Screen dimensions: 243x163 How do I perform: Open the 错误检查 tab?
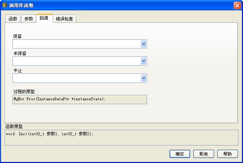65,19
